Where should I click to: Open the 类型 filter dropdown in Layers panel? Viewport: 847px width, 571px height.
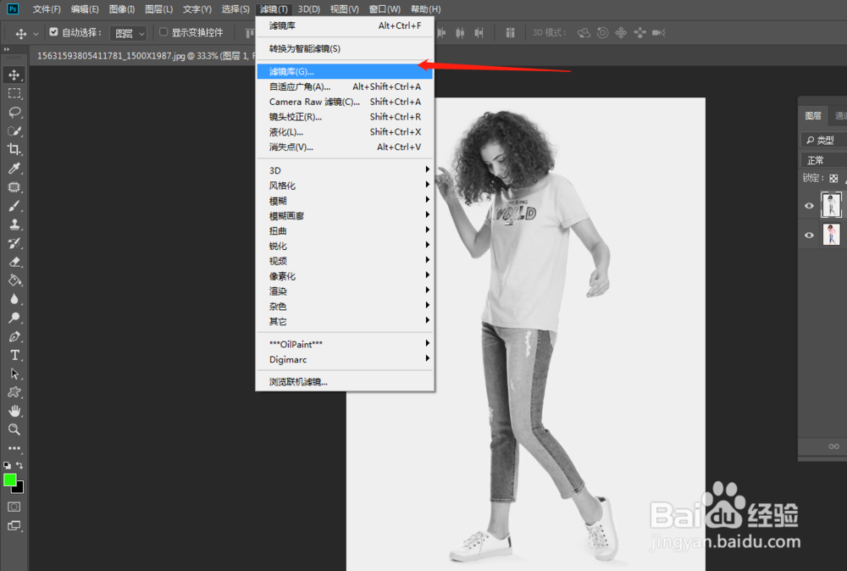[823, 139]
